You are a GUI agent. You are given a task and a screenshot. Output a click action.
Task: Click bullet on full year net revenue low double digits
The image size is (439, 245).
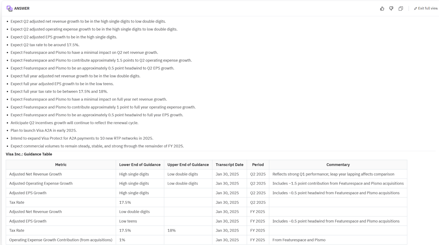pyautogui.click(x=75, y=76)
